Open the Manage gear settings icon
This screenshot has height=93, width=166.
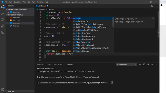3,90
